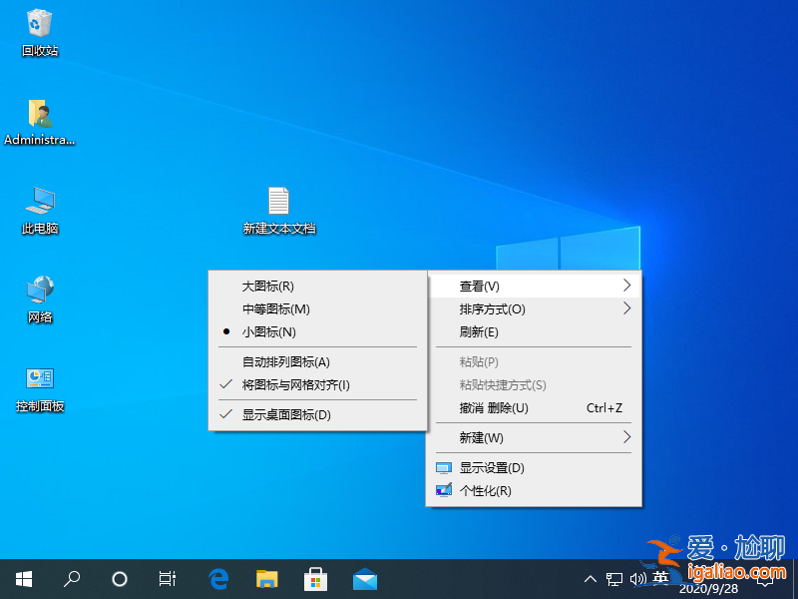Open Task View from the taskbar

tap(167, 578)
